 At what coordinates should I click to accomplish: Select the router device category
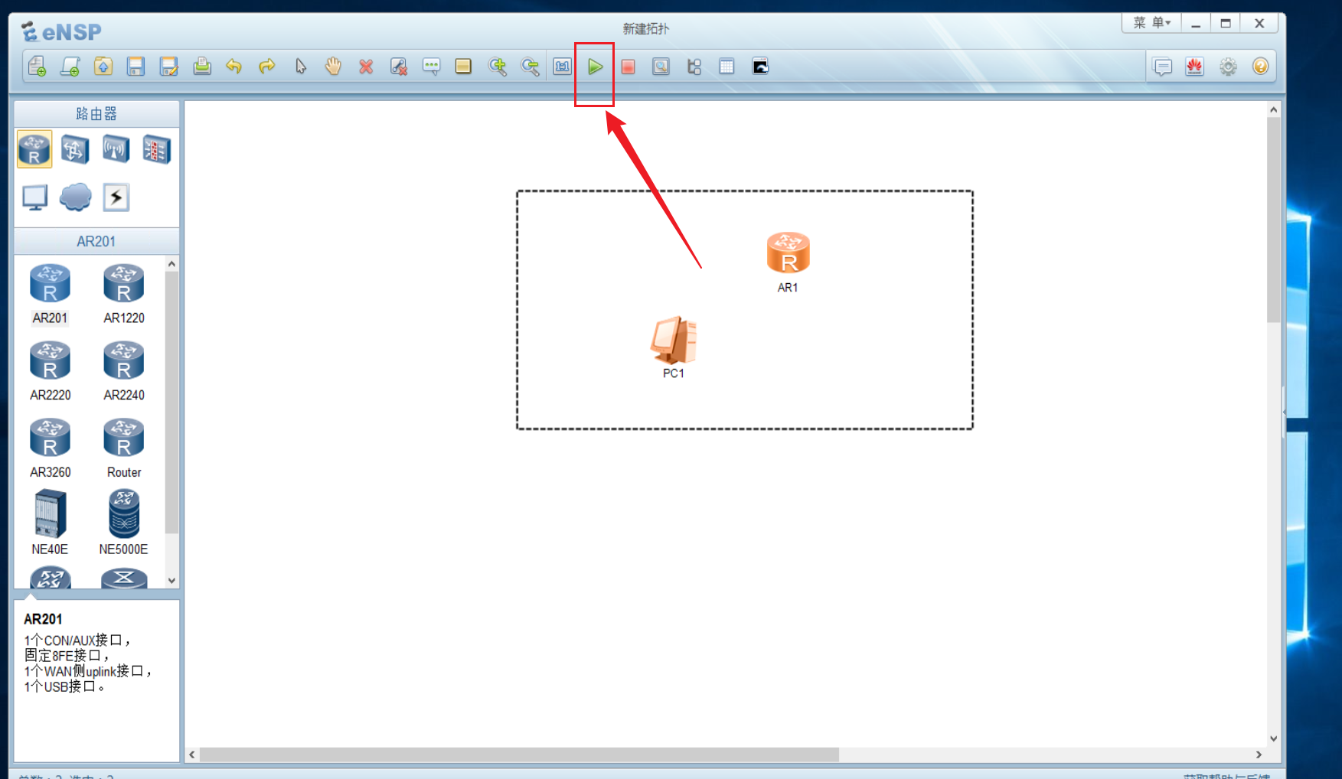point(34,148)
